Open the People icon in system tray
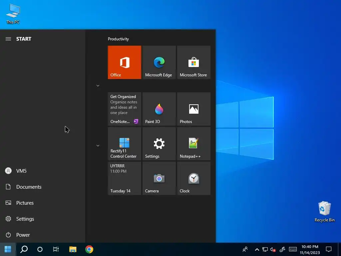The height and width of the screenshot is (256, 341). point(245,249)
